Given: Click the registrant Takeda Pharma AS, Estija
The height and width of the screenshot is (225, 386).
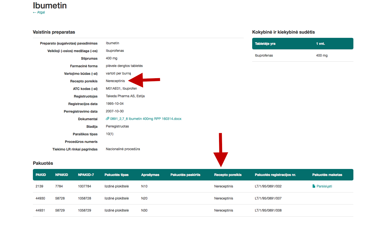Looking at the screenshot, I should tap(125, 96).
